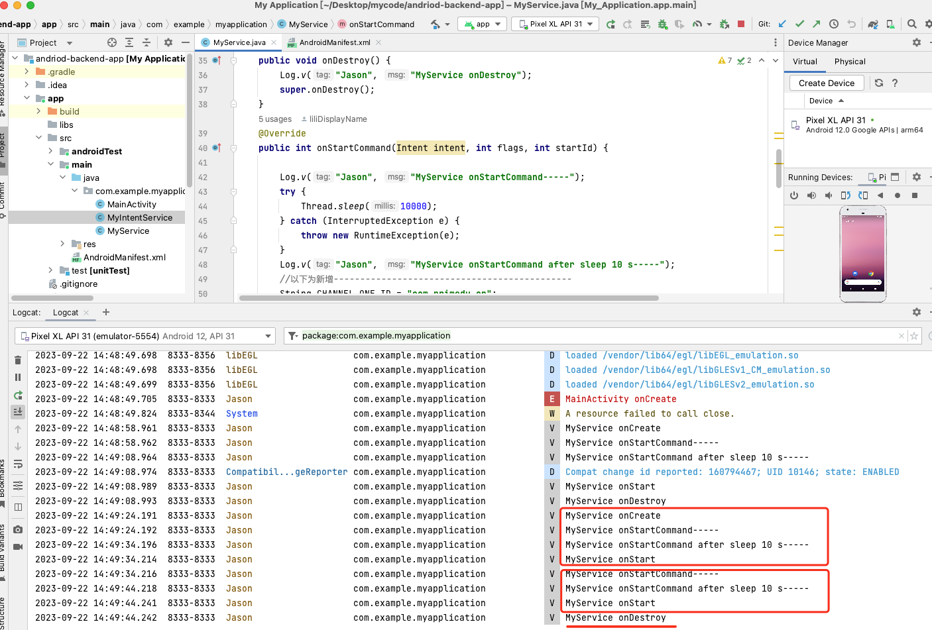This screenshot has width=932, height=630.
Task: Click the Create Device button
Action: [x=827, y=83]
